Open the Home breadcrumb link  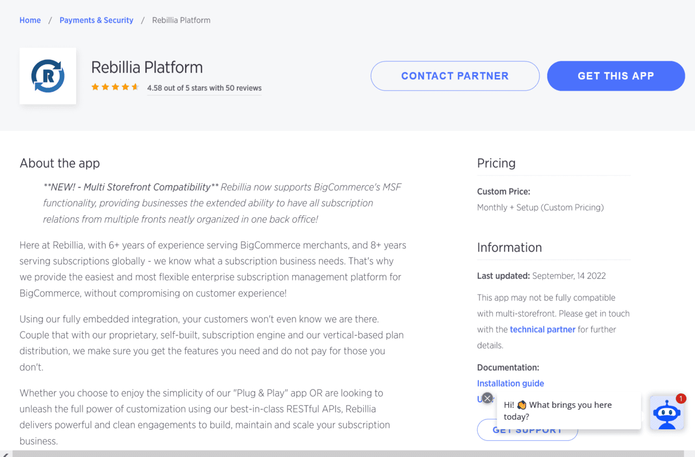click(x=30, y=20)
